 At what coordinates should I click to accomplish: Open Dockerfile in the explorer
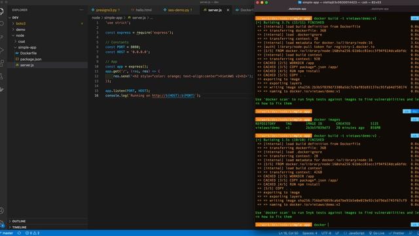click(28, 53)
